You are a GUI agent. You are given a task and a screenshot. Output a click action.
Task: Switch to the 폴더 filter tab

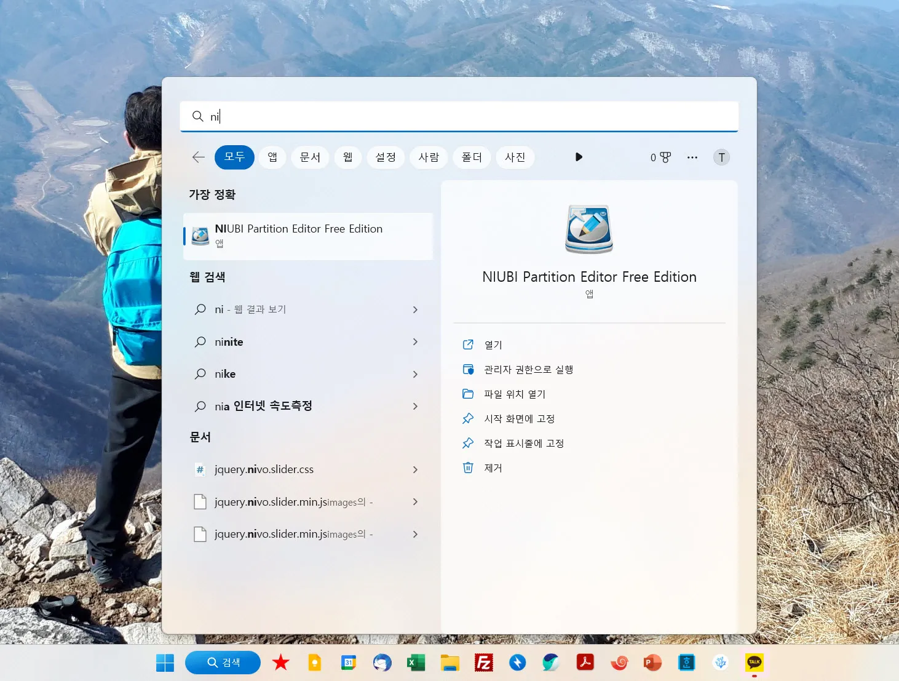472,157
